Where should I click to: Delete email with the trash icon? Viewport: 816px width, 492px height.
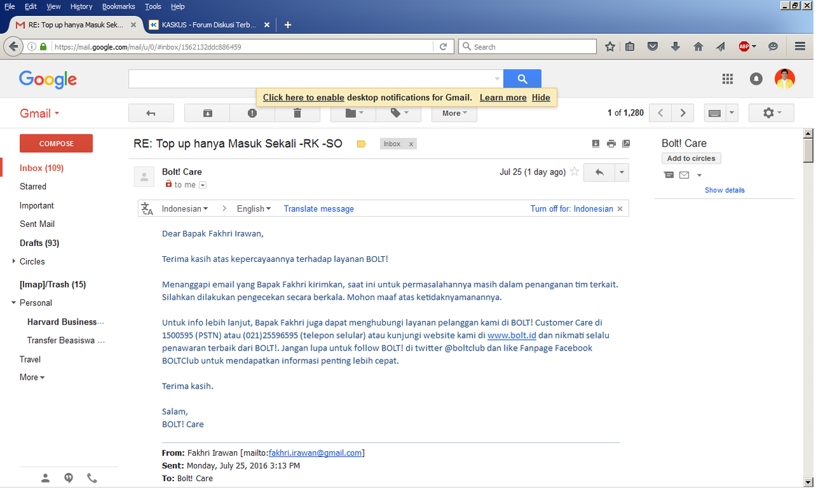click(297, 113)
